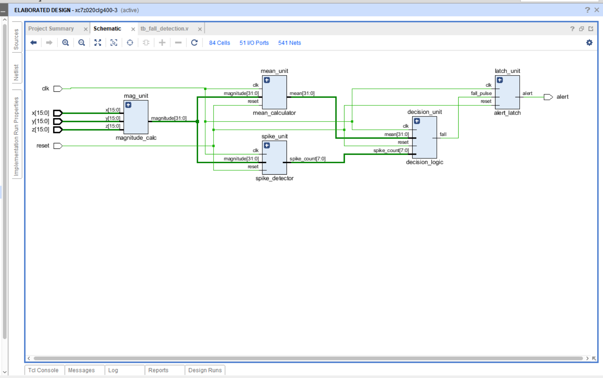Click the horizontal schematic scrollbar
This screenshot has height=378, width=603.
click(308, 358)
